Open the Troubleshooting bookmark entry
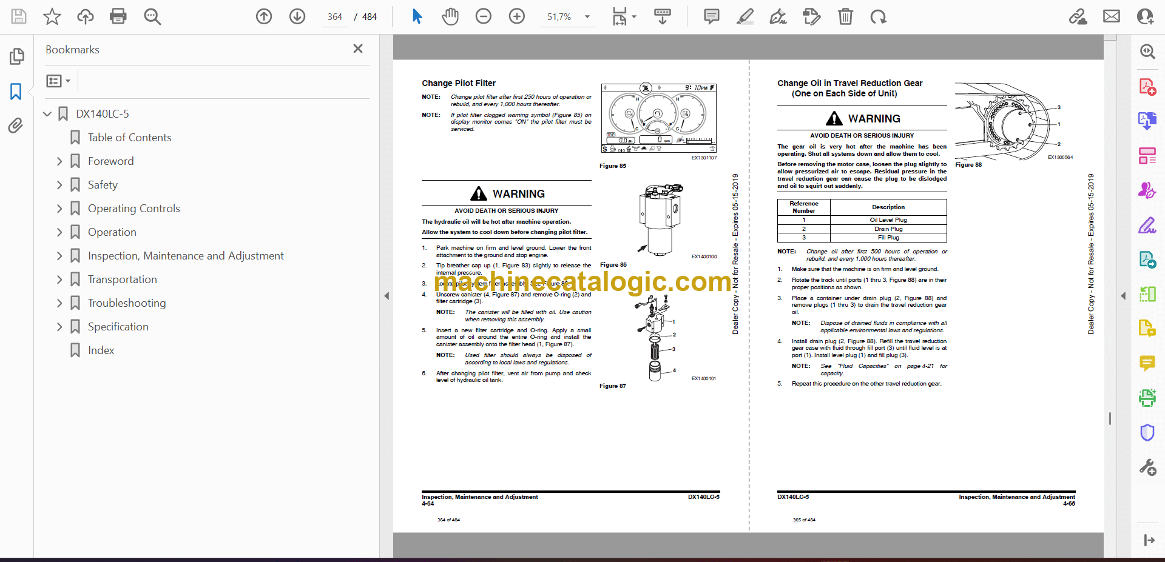Viewport: 1165px width, 562px height. click(127, 303)
